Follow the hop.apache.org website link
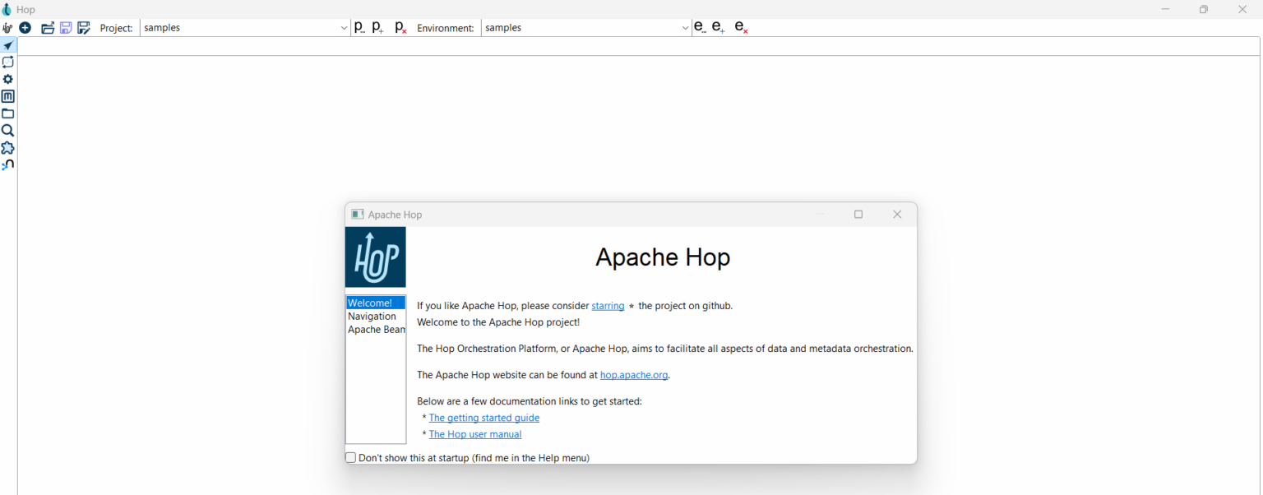The width and height of the screenshot is (1263, 495). [x=633, y=374]
